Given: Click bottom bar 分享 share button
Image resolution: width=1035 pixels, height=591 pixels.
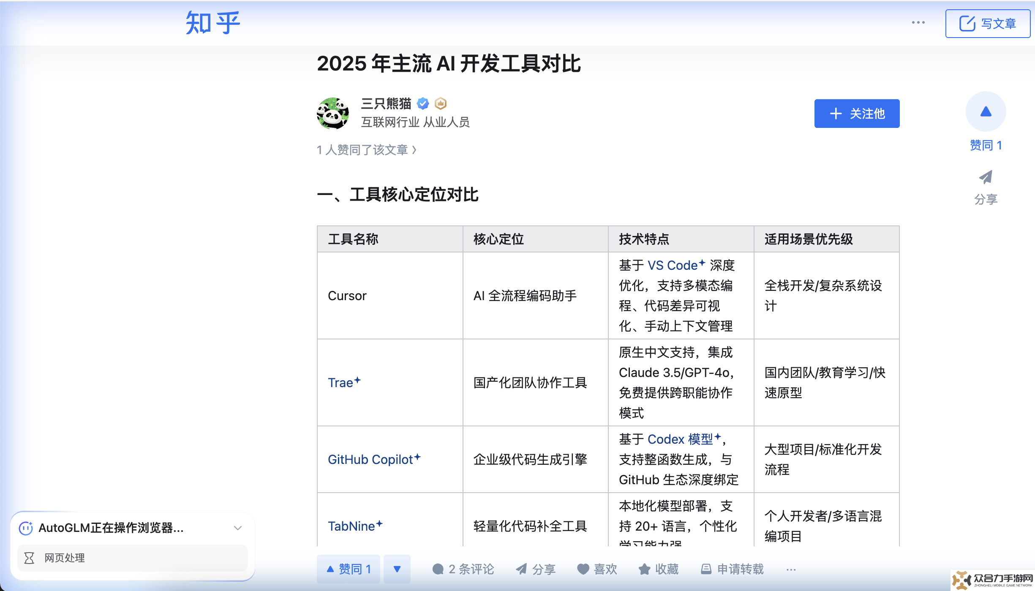Looking at the screenshot, I should coord(536,569).
